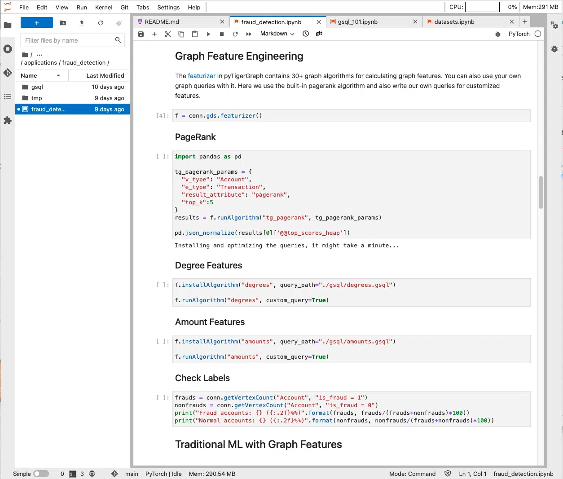Follow the featurizer hyperlink
The width and height of the screenshot is (563, 479).
202,76
